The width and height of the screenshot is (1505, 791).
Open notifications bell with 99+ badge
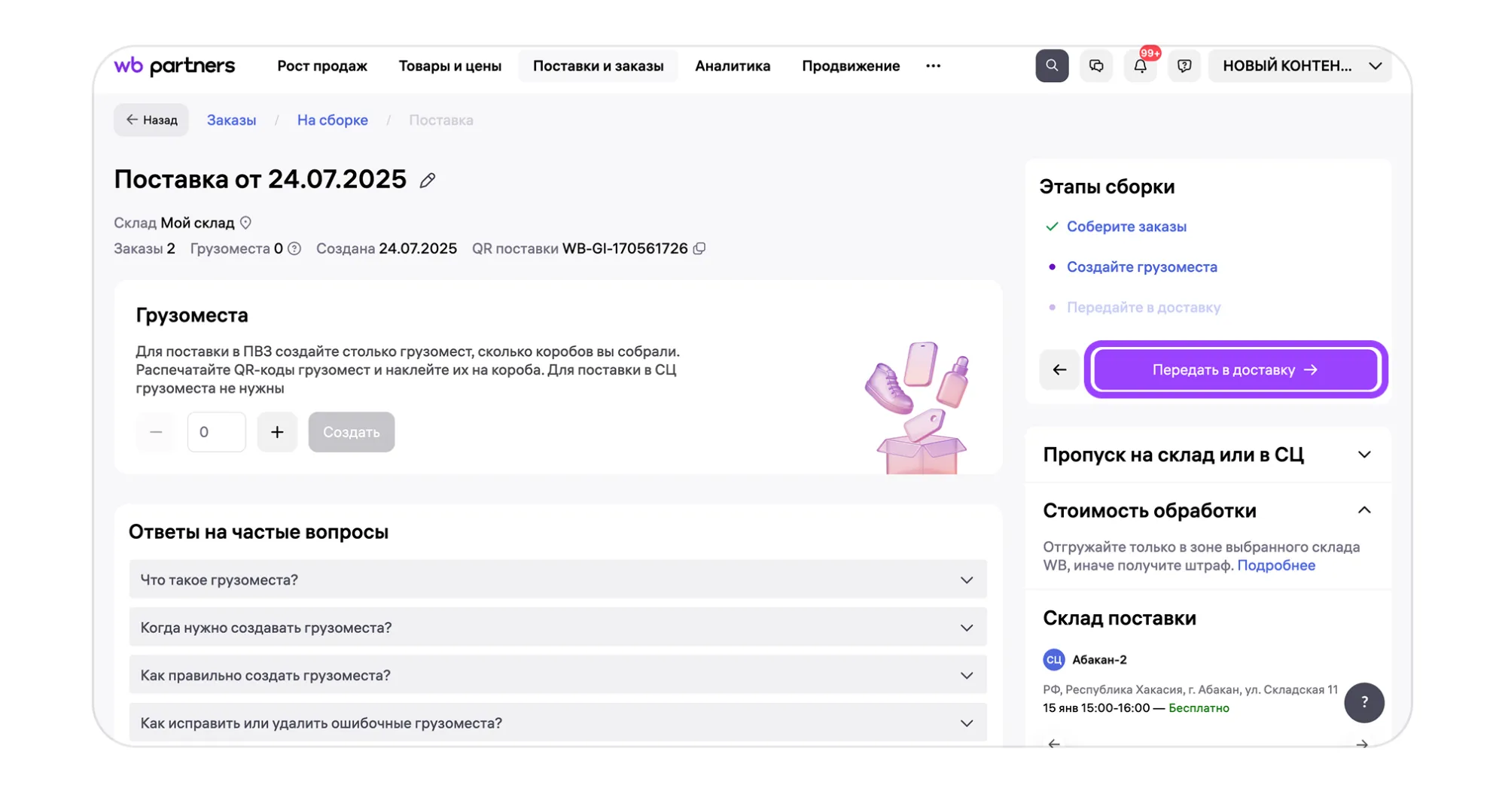pyautogui.click(x=1140, y=66)
